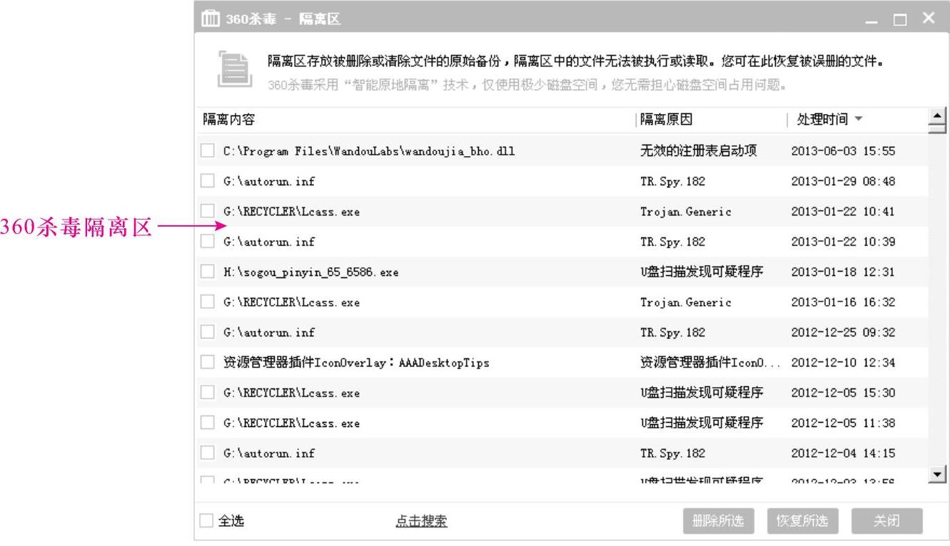Tick the AAADesktopTips plugin row checkbox
The width and height of the screenshot is (950, 546).
(207, 362)
